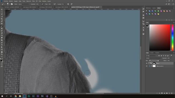Toggle layer filtering switch on
The width and height of the screenshot is (175, 98).
[171, 56]
